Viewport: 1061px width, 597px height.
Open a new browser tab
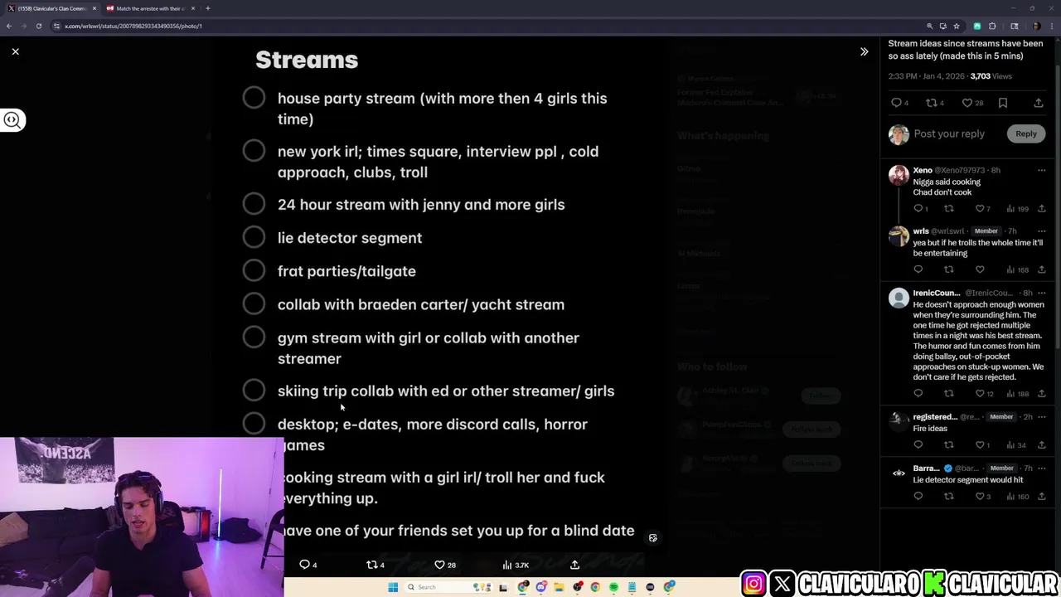point(208,8)
